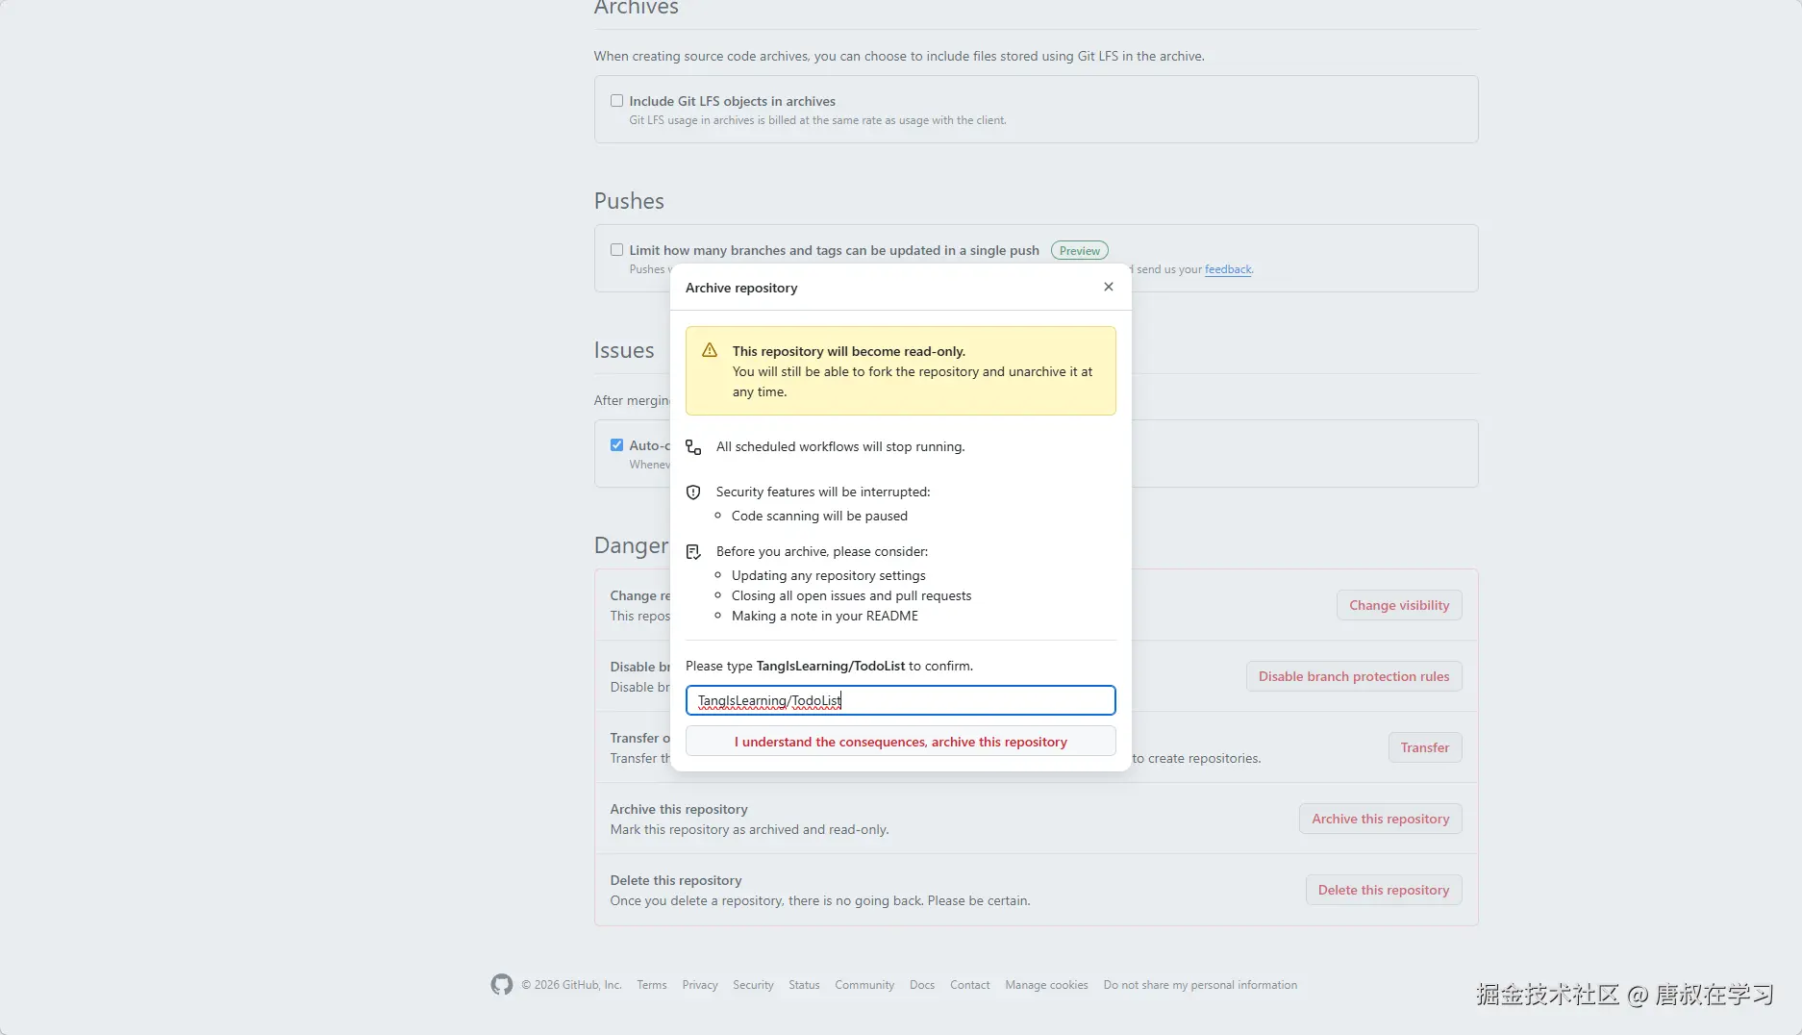
Task: Click 'Closing all open issues and pull requests' bullet
Action: pyautogui.click(x=851, y=595)
